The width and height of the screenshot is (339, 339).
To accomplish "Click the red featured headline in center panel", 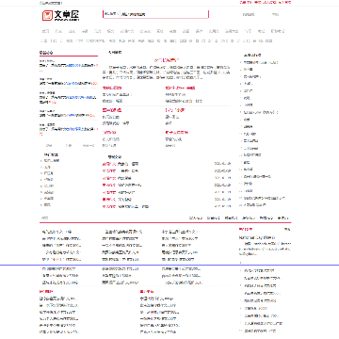I will [x=167, y=60].
